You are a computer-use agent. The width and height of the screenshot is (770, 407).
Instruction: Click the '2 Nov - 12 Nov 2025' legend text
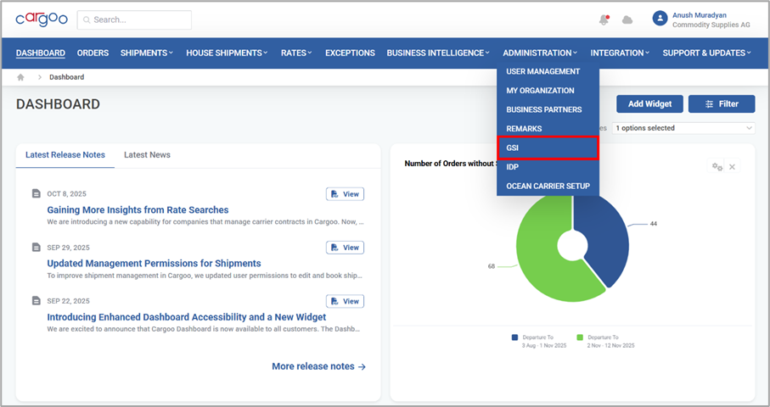(x=610, y=346)
